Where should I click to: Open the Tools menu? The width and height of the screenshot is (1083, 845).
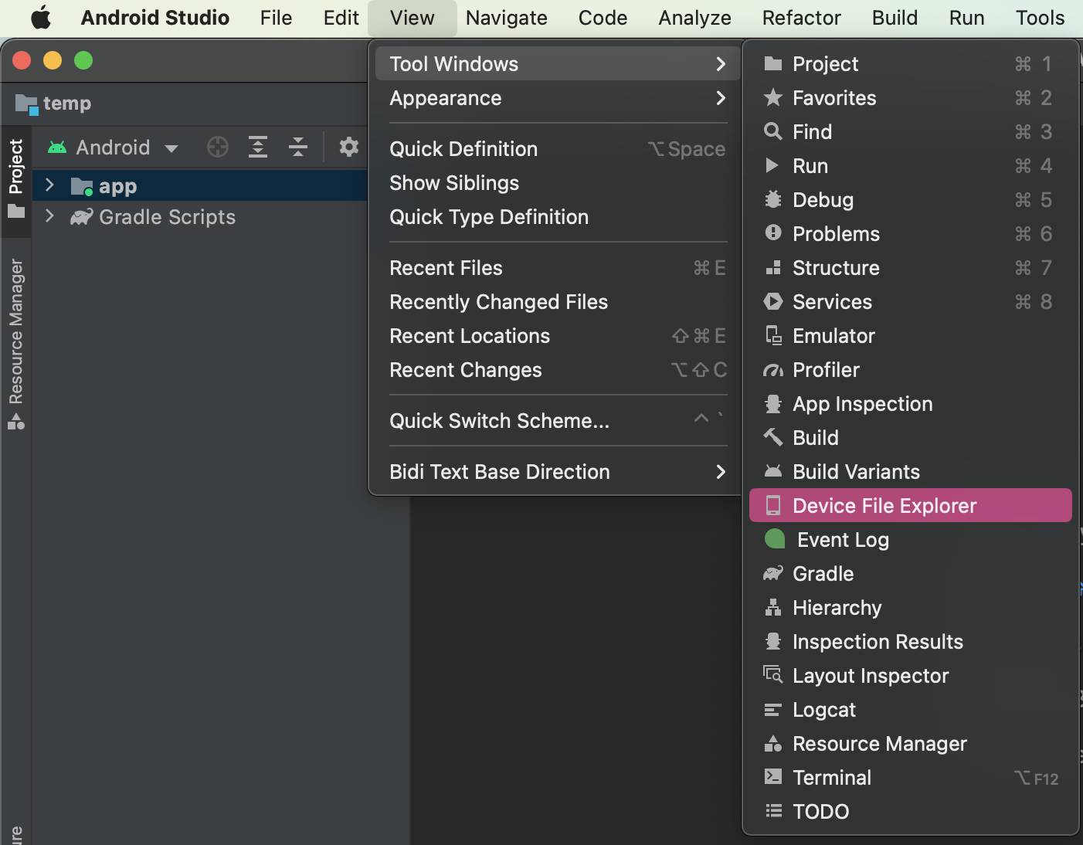pos(1040,18)
